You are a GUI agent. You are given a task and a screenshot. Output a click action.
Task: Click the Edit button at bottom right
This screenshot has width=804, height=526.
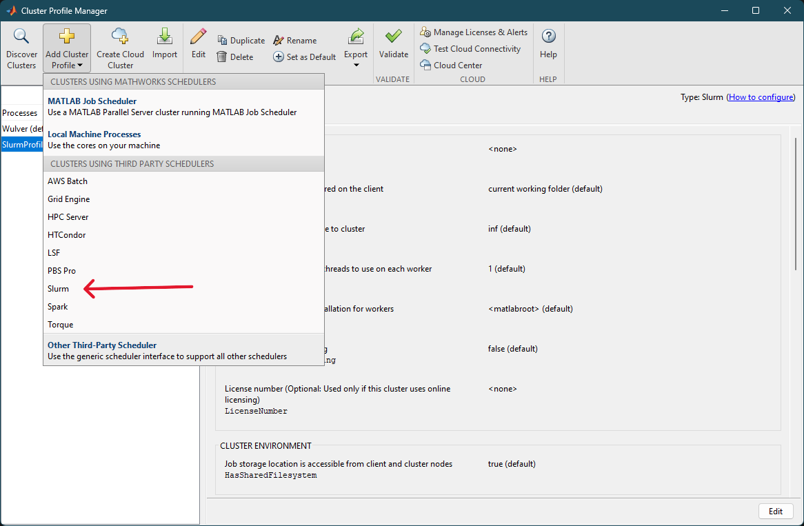click(775, 511)
